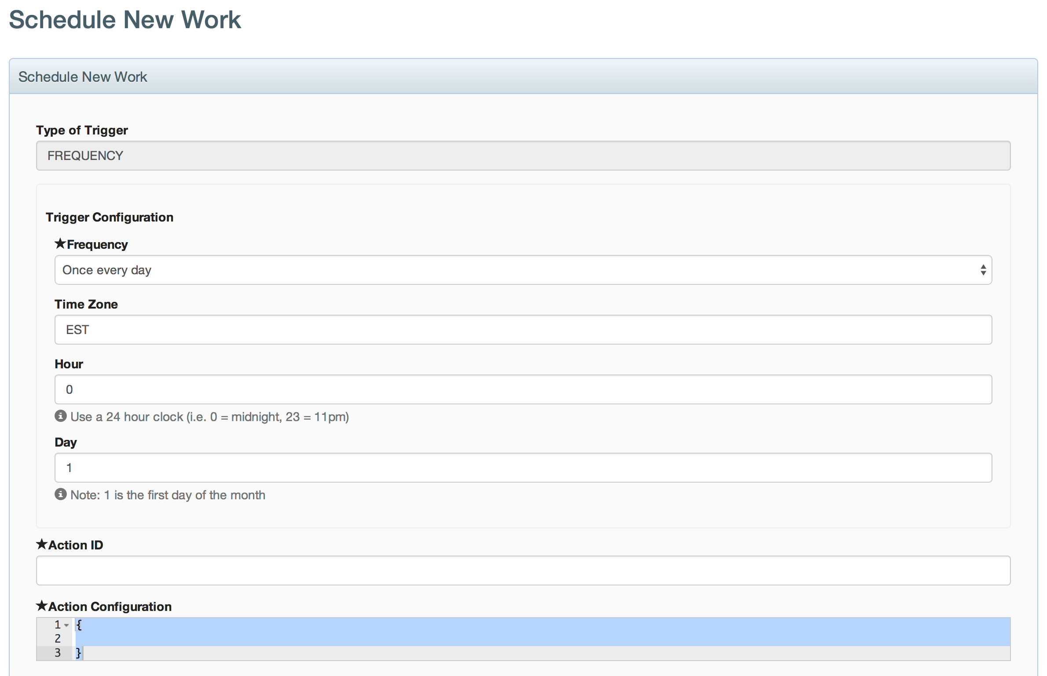
Task: Click the info icon beside first day note
Action: tap(61, 494)
